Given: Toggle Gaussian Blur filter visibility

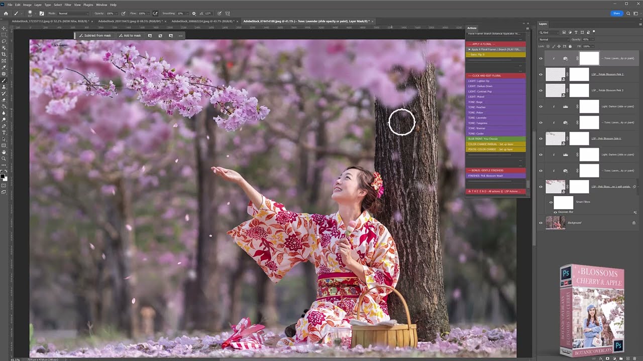Looking at the screenshot, I should 555,212.
